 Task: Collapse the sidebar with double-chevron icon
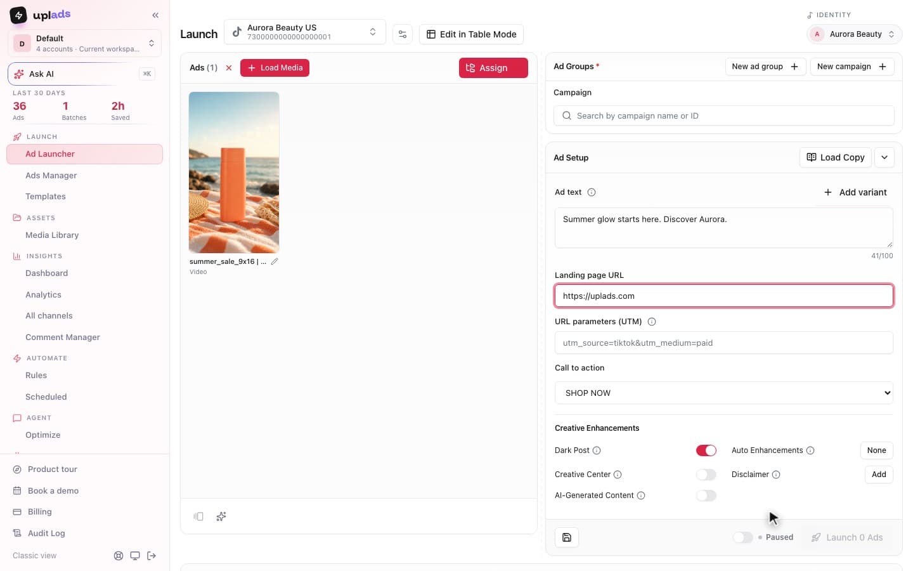pyautogui.click(x=155, y=15)
